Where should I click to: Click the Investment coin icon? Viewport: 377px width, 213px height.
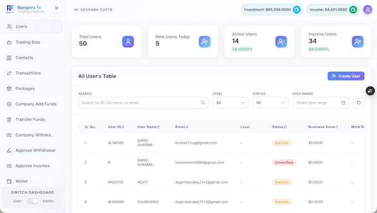(x=297, y=9)
